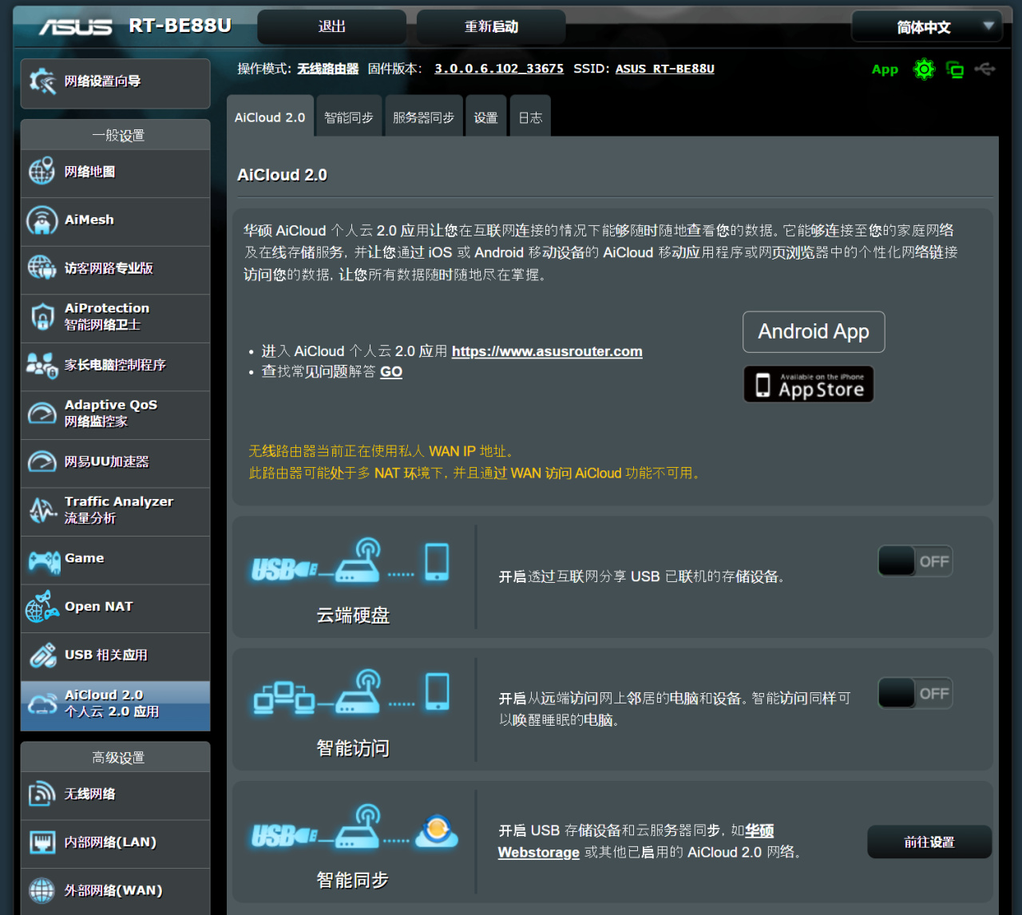Open the 日志 log tab
Image resolution: width=1022 pixels, height=915 pixels.
coord(530,117)
